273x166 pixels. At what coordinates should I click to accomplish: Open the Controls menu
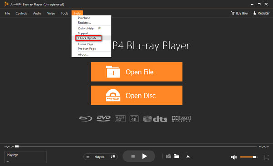coord(21,13)
